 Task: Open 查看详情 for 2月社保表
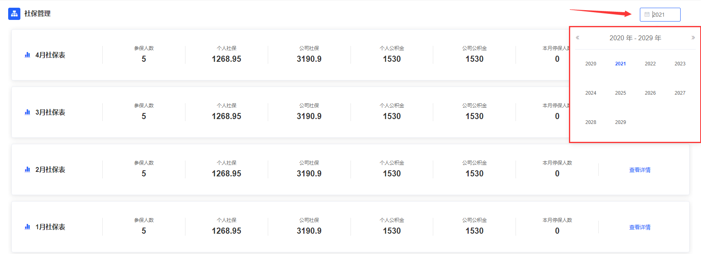(x=640, y=170)
